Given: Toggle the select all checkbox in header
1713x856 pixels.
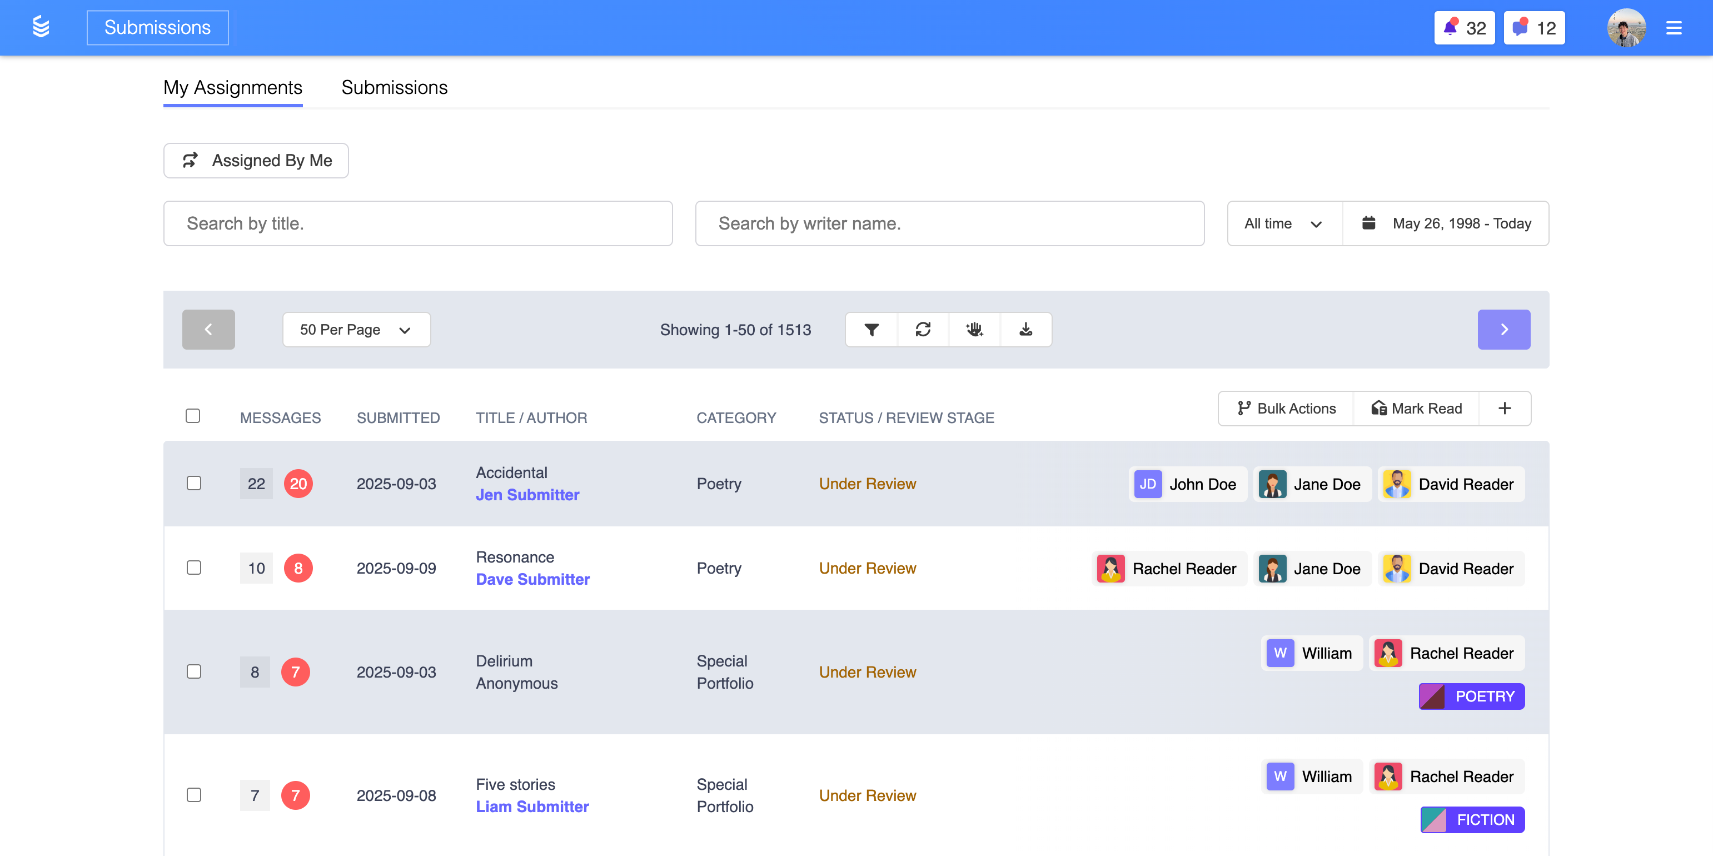Looking at the screenshot, I should pyautogui.click(x=193, y=416).
